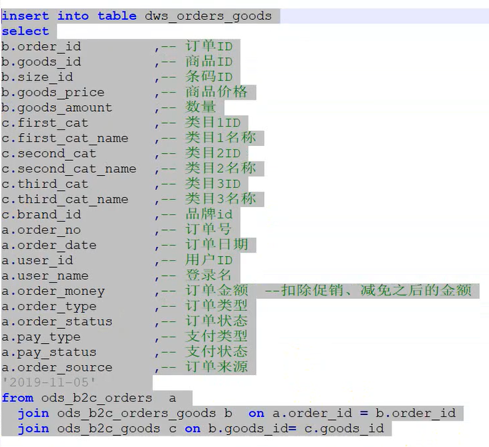Image resolution: width=489 pixels, height=447 pixels.
Task: Click the comment 登录名
Action: pos(209,275)
